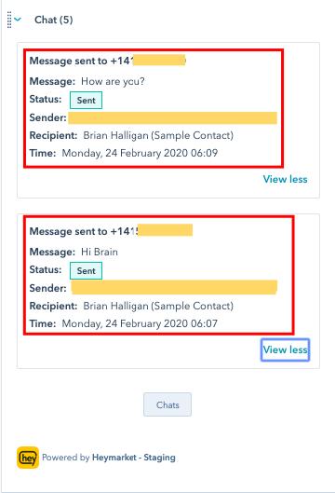Click the Sent status badge in the 06:09 message
Screen dimensions: 335x493
pos(86,101)
